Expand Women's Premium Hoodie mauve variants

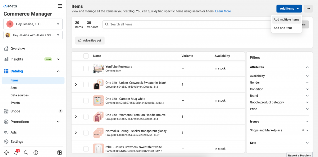pyautogui.click(x=76, y=117)
